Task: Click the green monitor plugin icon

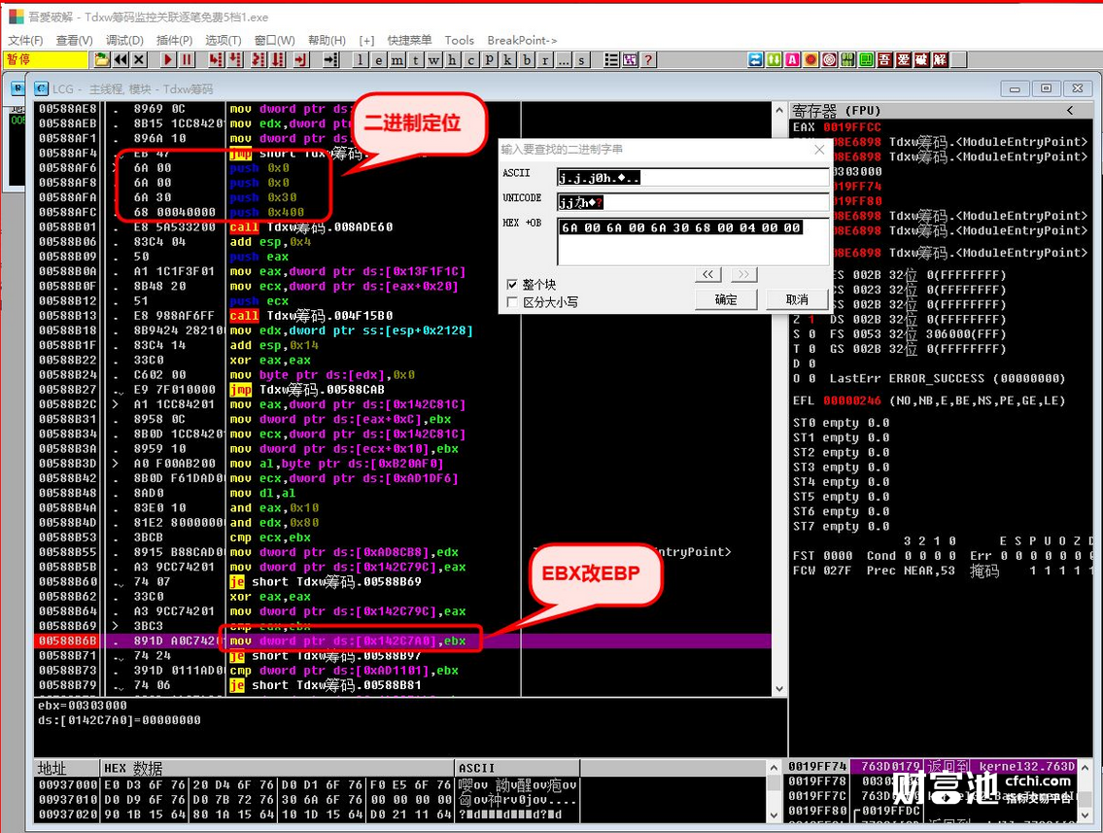Action: pyautogui.click(x=866, y=60)
